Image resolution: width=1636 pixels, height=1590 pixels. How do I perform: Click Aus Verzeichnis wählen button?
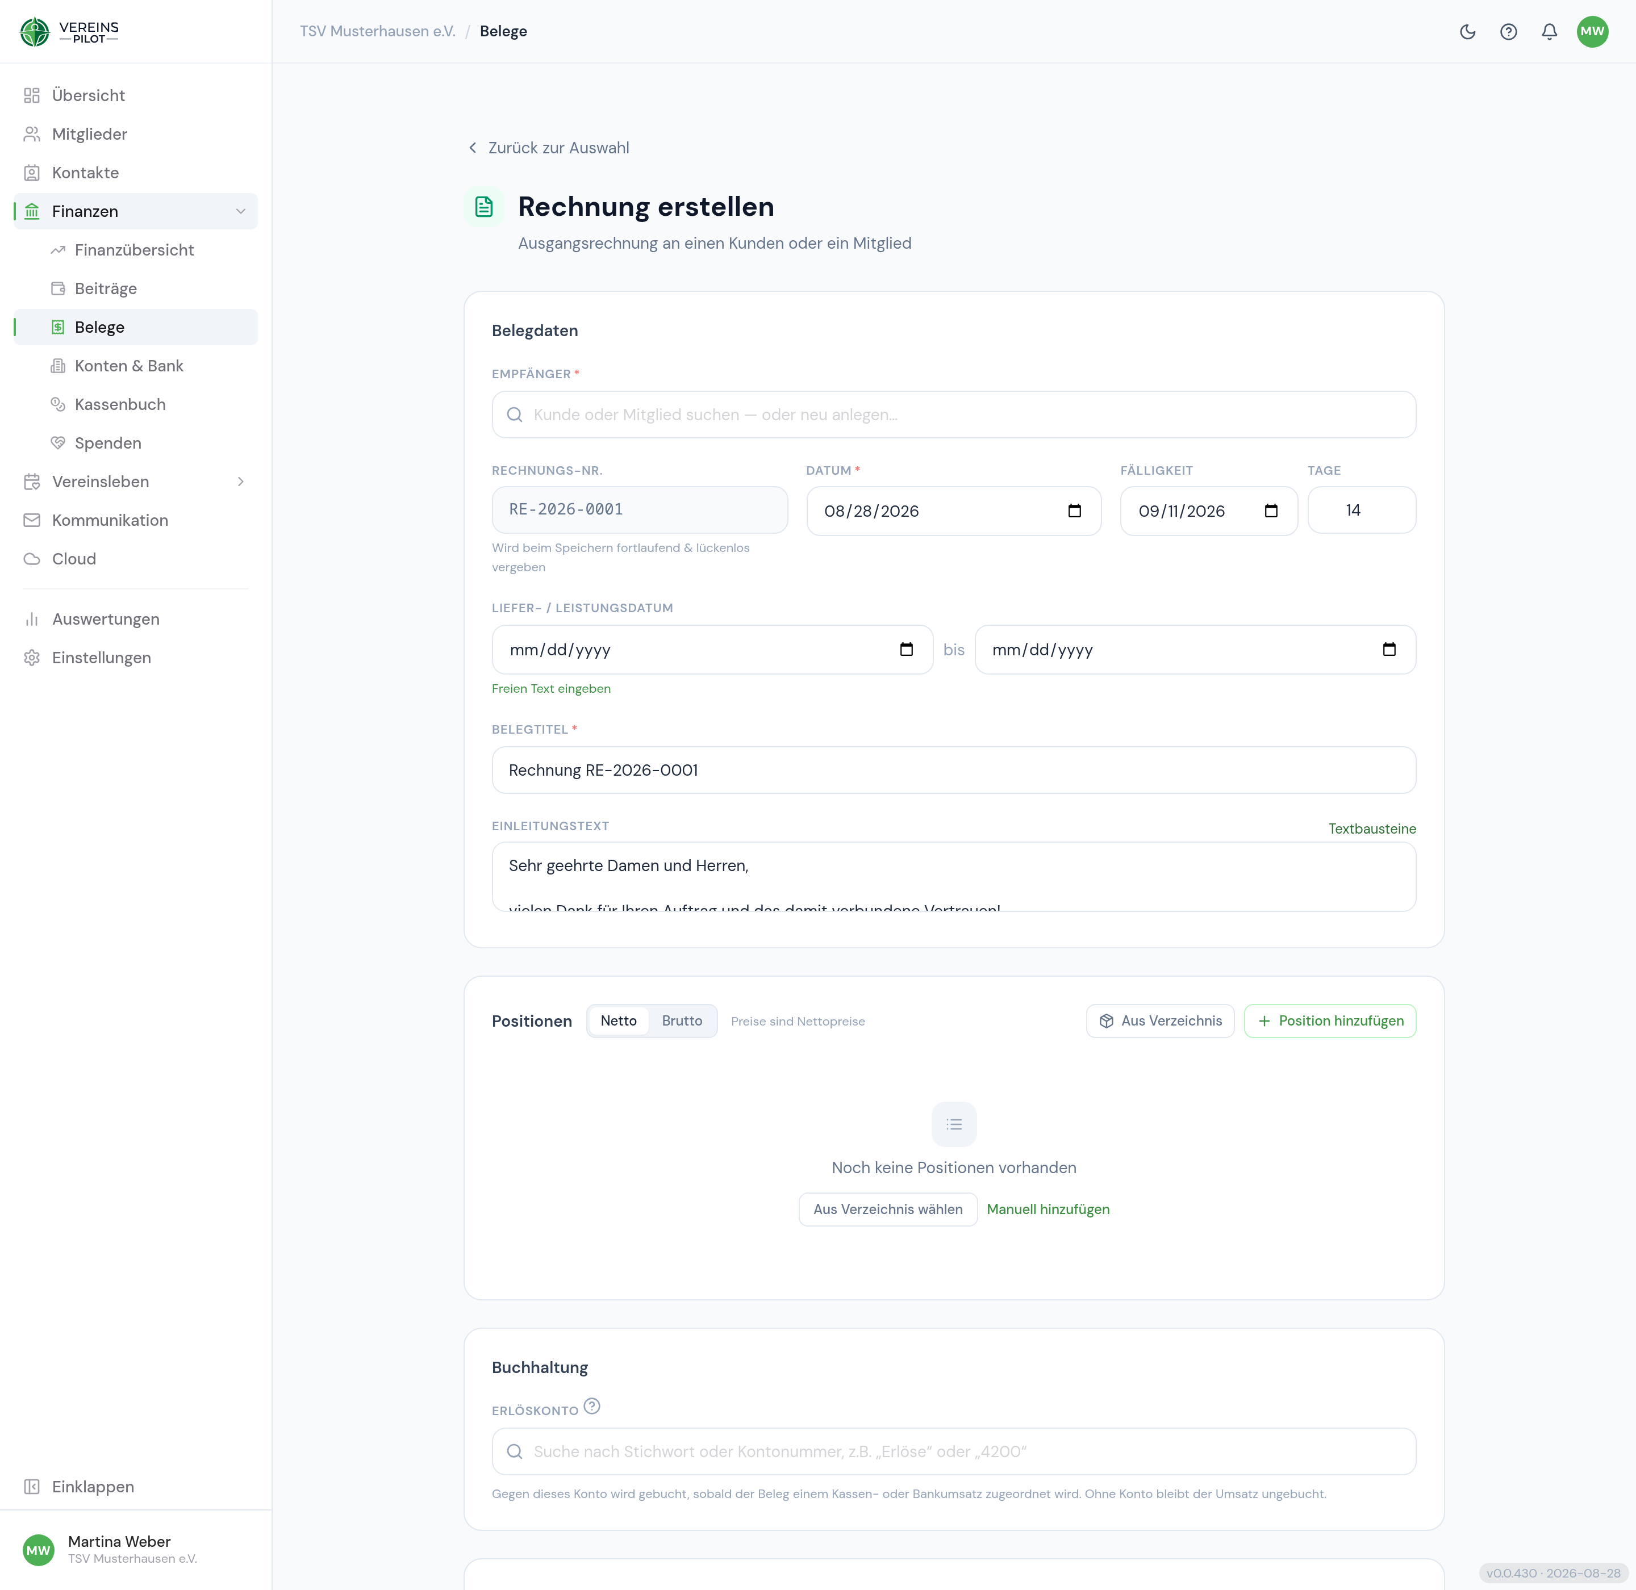887,1209
